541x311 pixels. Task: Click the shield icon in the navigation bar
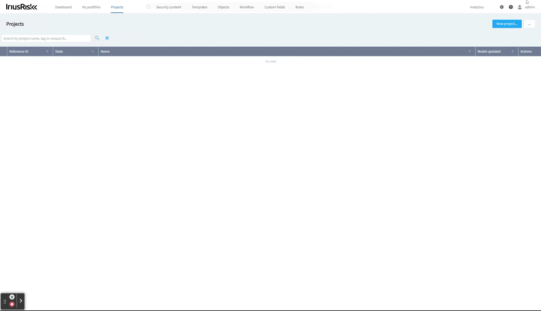point(148,7)
